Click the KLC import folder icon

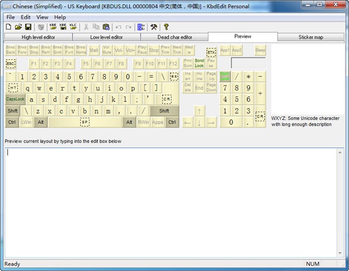pyautogui.click(x=73, y=27)
